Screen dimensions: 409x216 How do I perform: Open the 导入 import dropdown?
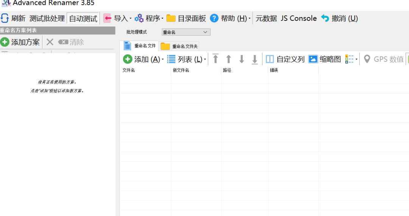117,18
